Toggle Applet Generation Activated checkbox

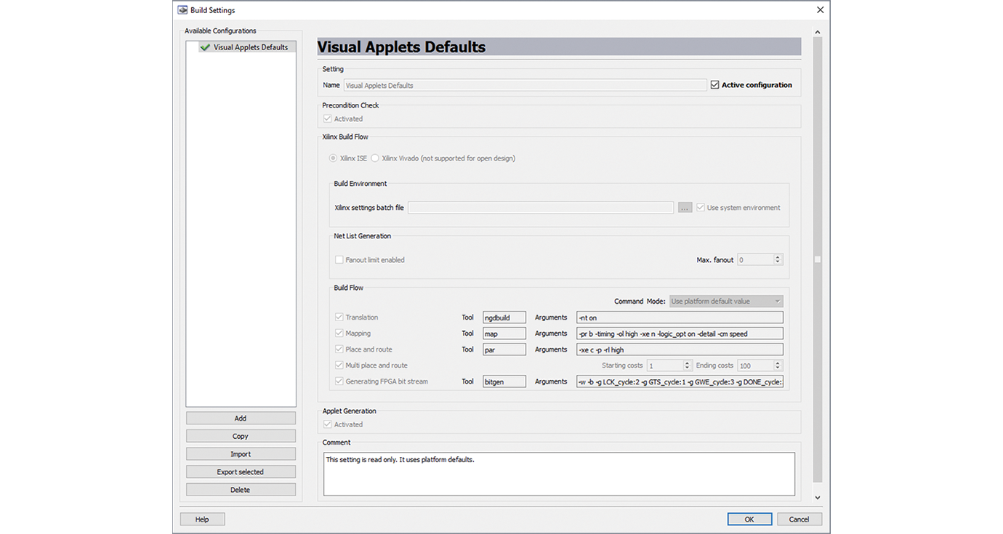click(x=328, y=424)
